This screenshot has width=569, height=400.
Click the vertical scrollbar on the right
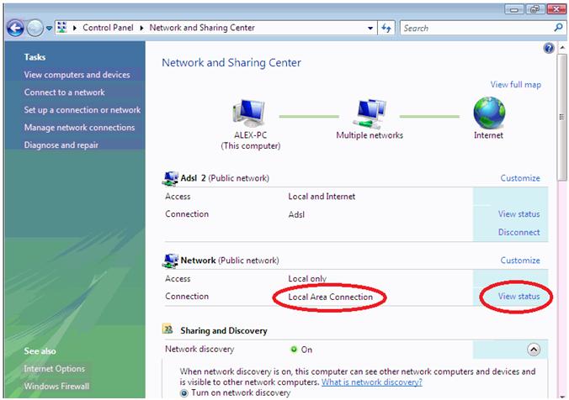click(x=561, y=210)
